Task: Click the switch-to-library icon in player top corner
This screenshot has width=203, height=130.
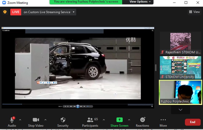Action: coord(153,31)
